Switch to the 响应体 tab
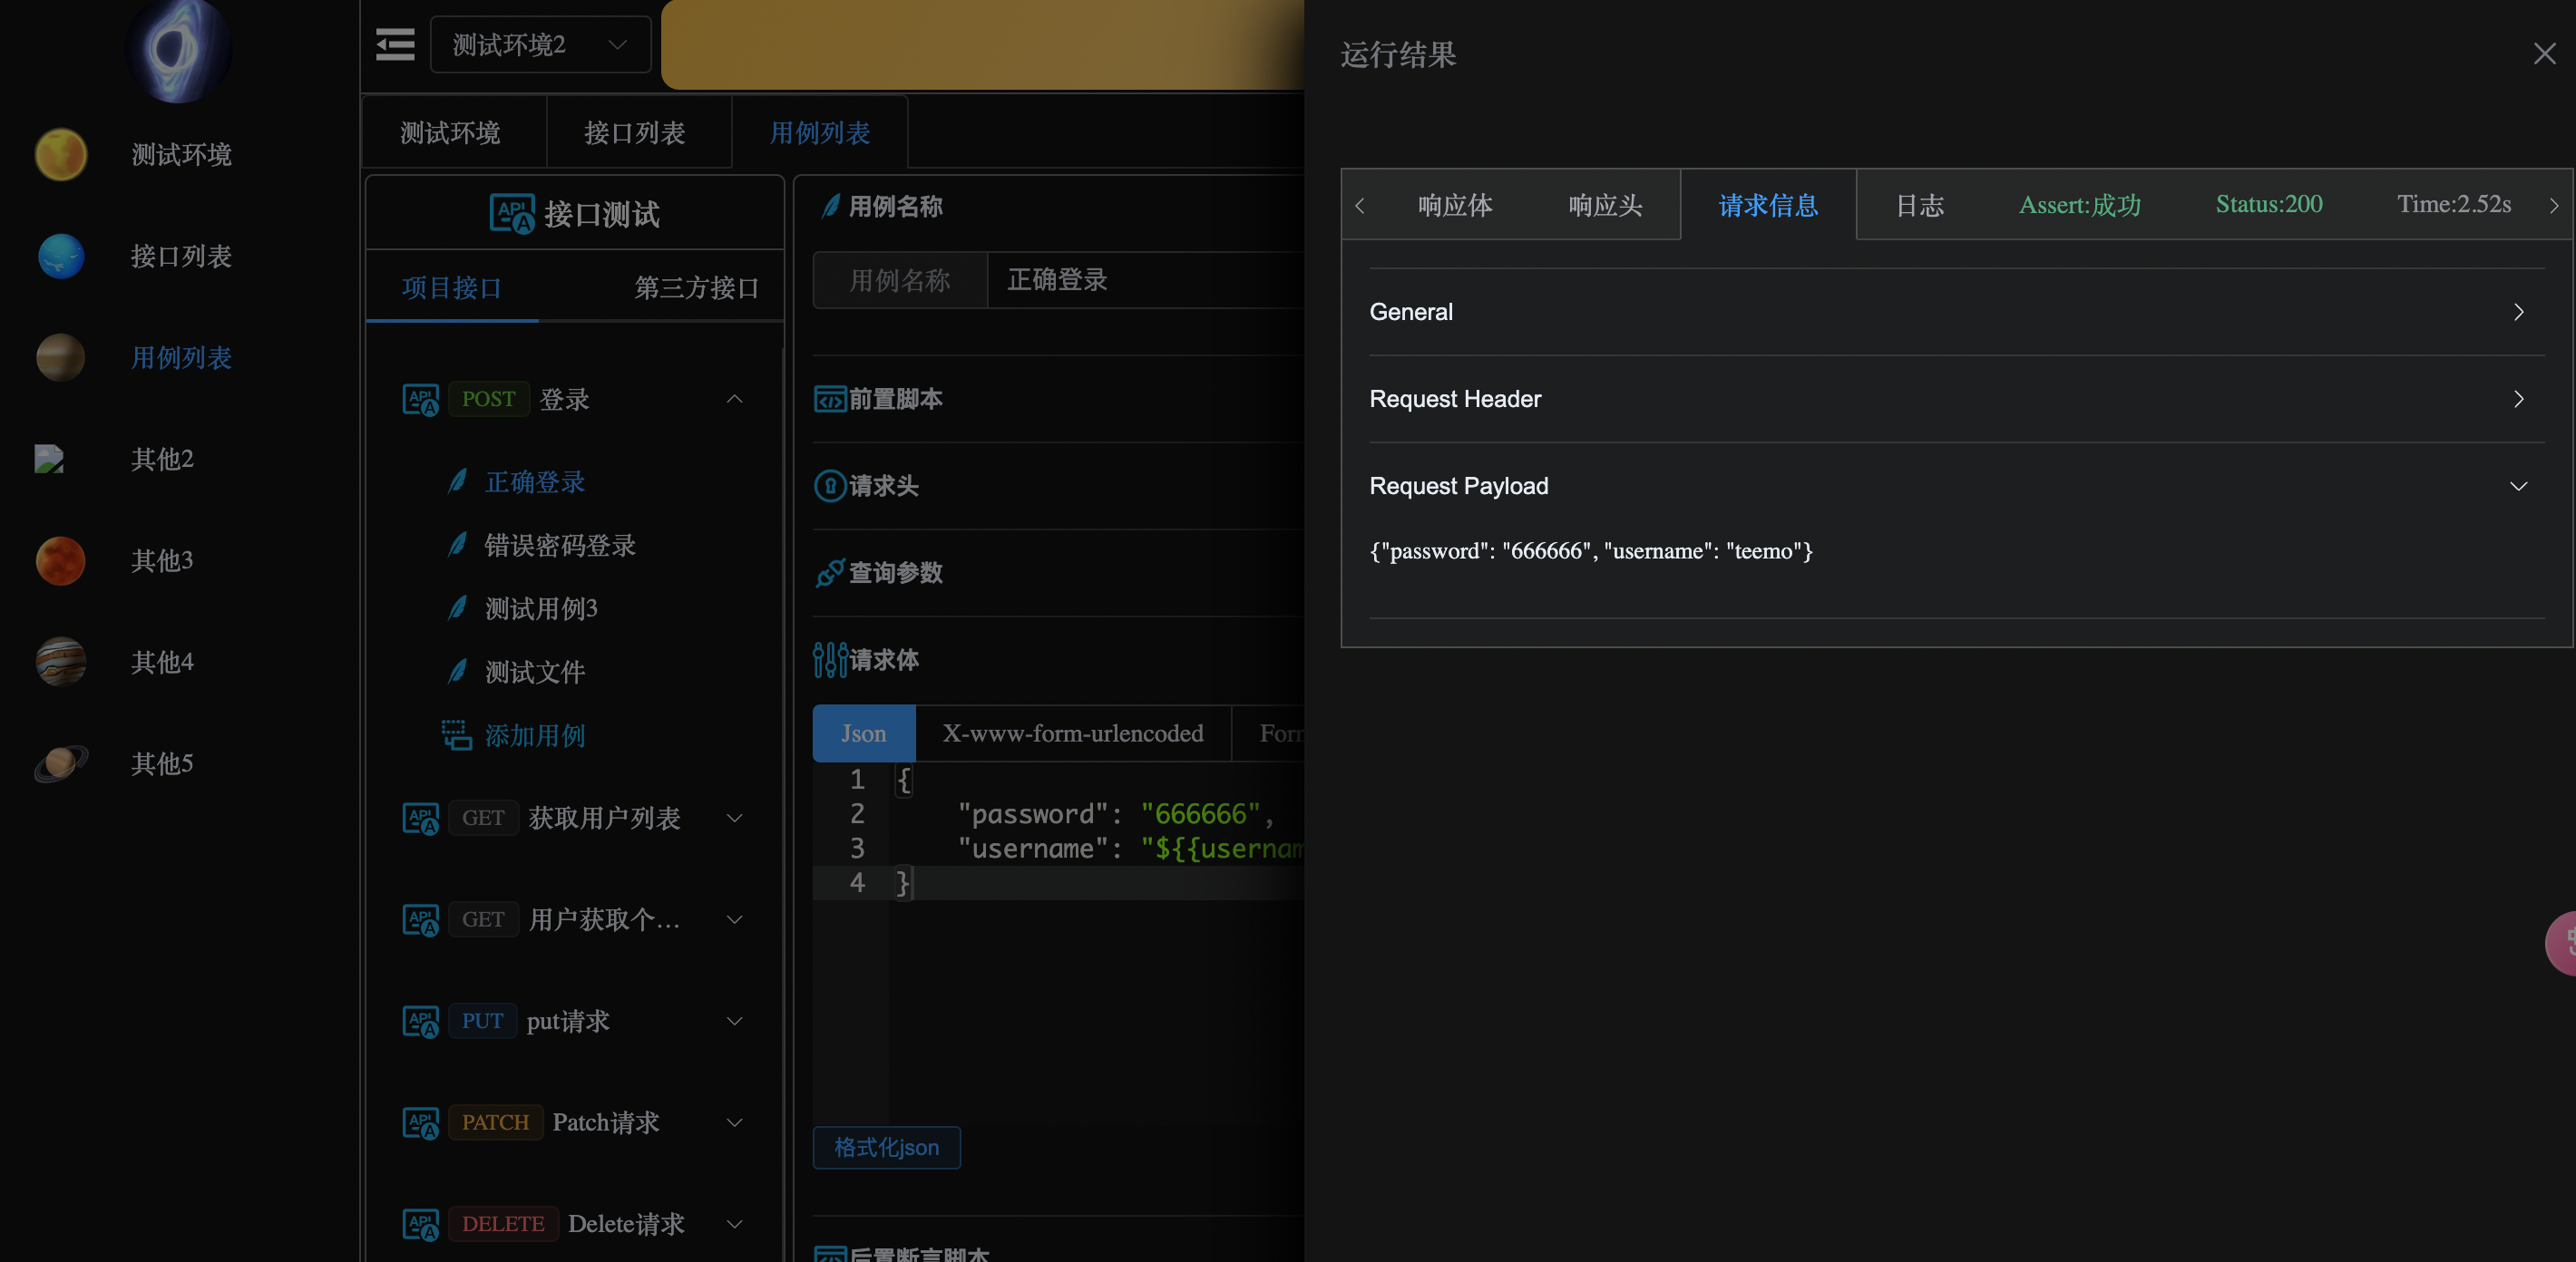 point(1455,205)
